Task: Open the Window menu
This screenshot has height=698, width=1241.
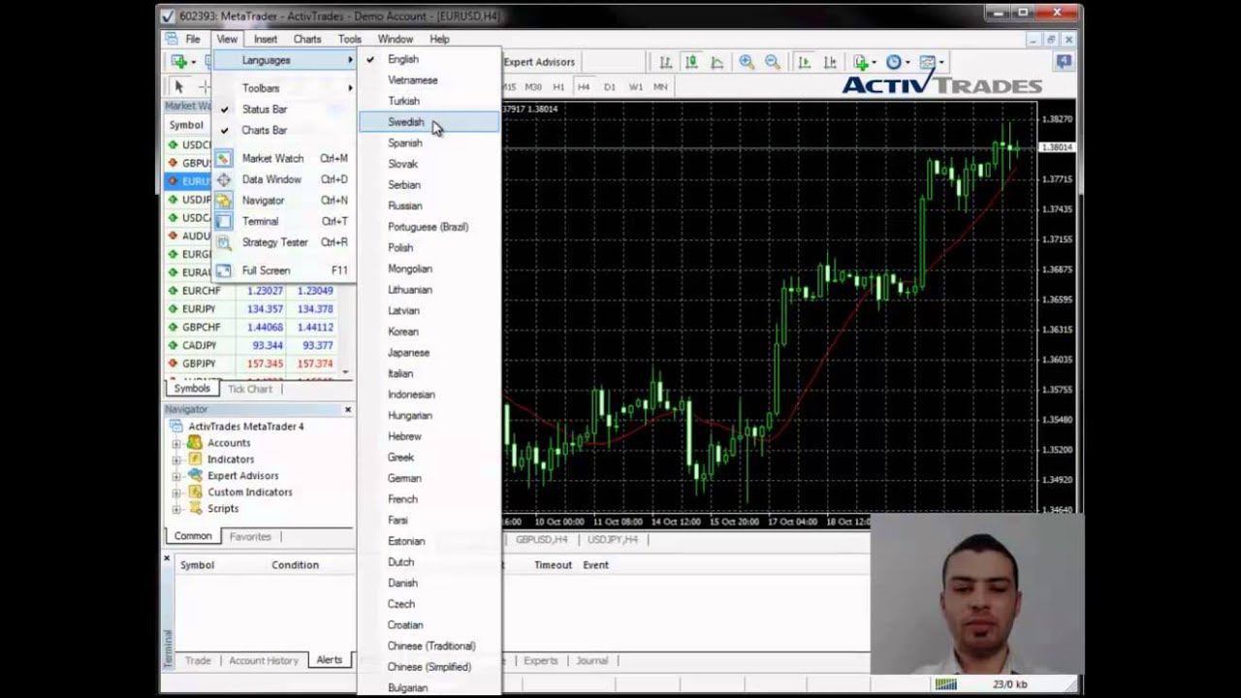Action: [396, 40]
